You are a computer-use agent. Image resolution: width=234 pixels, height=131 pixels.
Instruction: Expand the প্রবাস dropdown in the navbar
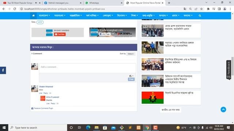pos(175,16)
